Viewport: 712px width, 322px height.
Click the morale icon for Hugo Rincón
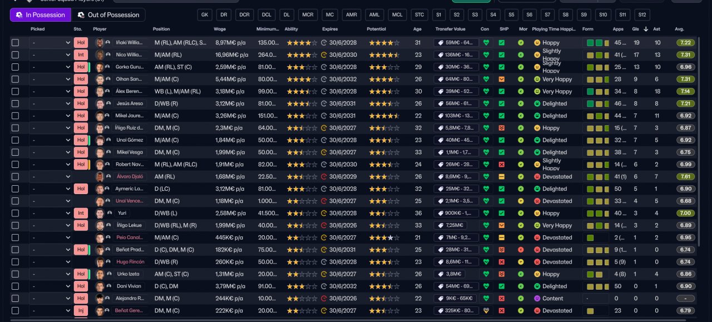521,262
